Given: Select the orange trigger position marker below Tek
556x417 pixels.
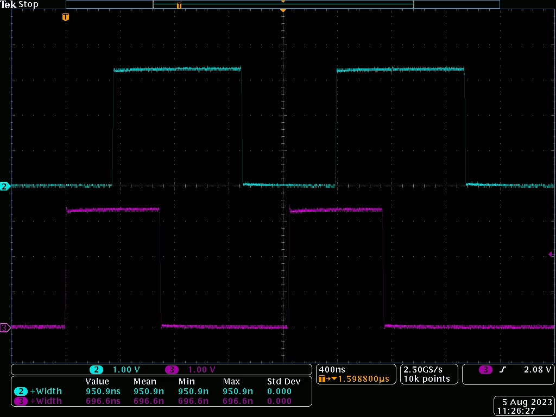Looking at the screenshot, I should point(65,17).
